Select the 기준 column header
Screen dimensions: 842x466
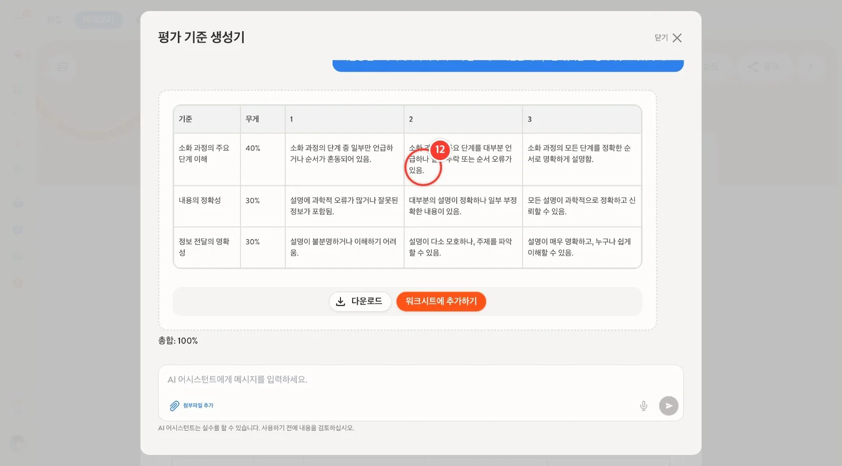[x=207, y=119]
